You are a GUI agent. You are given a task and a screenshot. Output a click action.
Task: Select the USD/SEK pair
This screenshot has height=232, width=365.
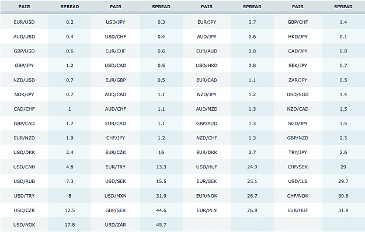click(116, 181)
